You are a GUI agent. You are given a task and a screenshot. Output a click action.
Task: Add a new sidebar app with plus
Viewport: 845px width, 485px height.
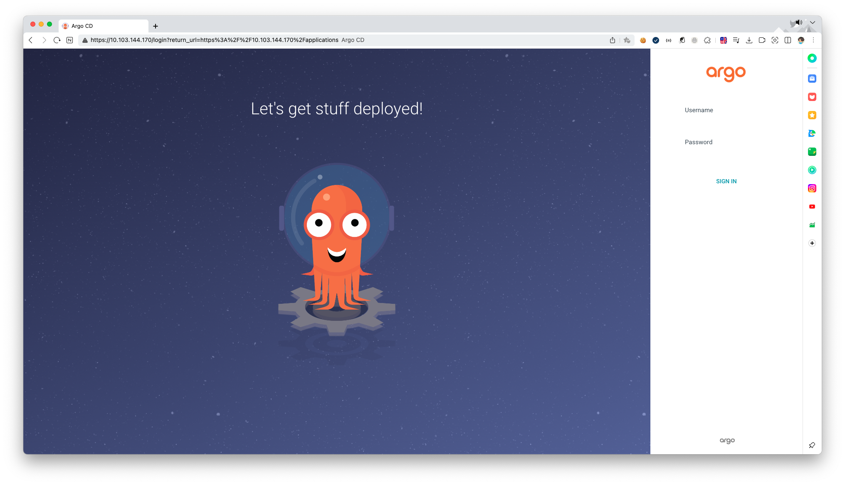click(x=812, y=243)
